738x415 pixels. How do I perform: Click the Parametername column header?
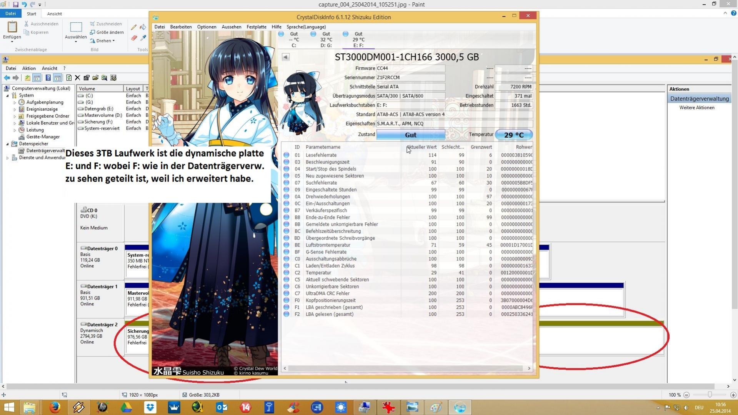point(323,147)
